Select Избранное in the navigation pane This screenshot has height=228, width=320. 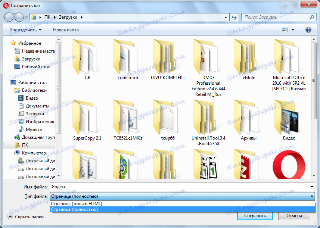[29, 43]
